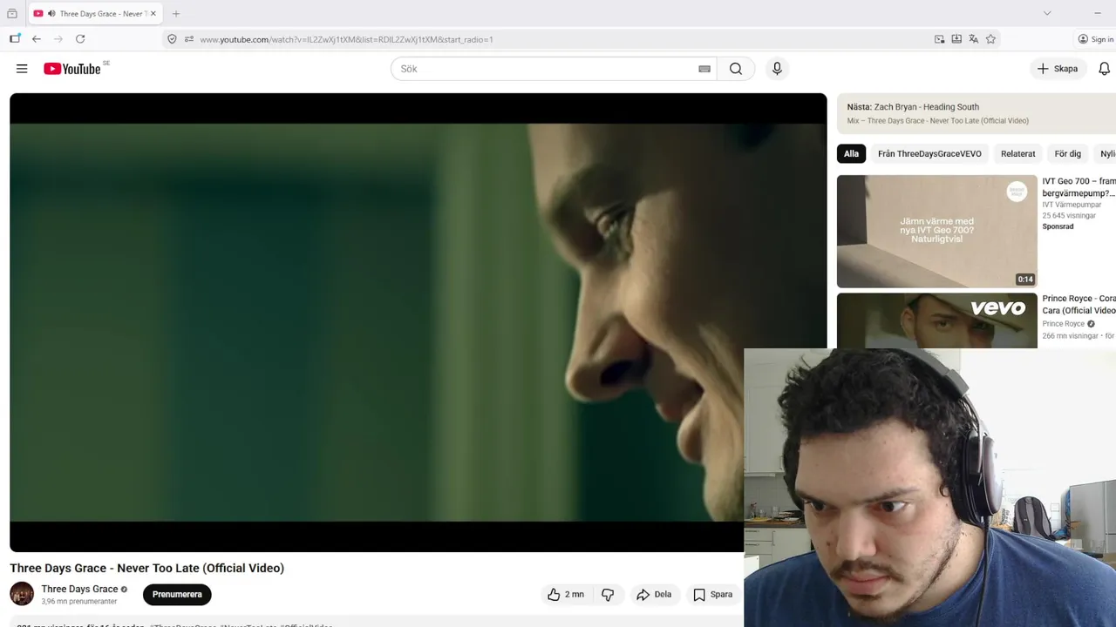The image size is (1116, 627).
Task: Open the IVT Geo 700 ad title
Action: coord(1079,187)
